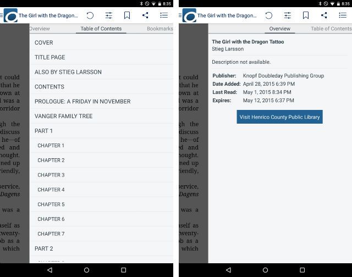Tap share icon in right screen toolbar

coord(324,15)
